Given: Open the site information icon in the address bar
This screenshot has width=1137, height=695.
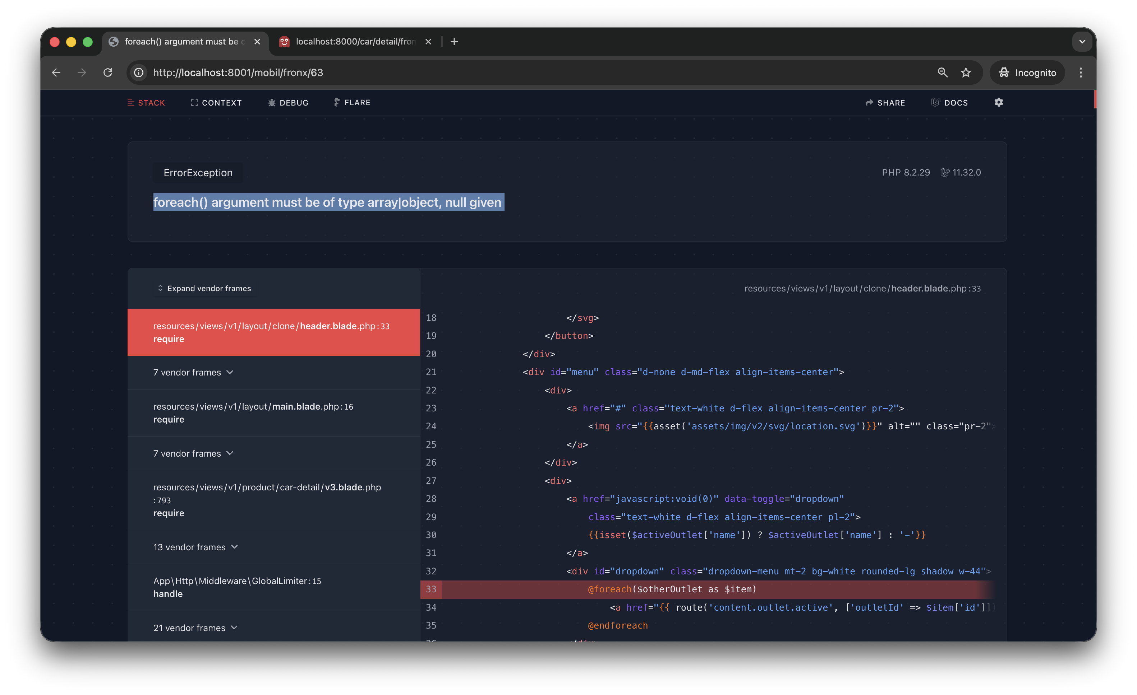Looking at the screenshot, I should point(138,73).
